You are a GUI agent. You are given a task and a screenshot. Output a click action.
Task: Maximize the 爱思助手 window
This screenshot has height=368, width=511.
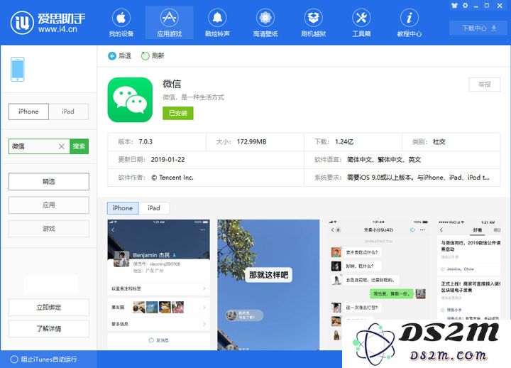pyautogui.click(x=487, y=5)
